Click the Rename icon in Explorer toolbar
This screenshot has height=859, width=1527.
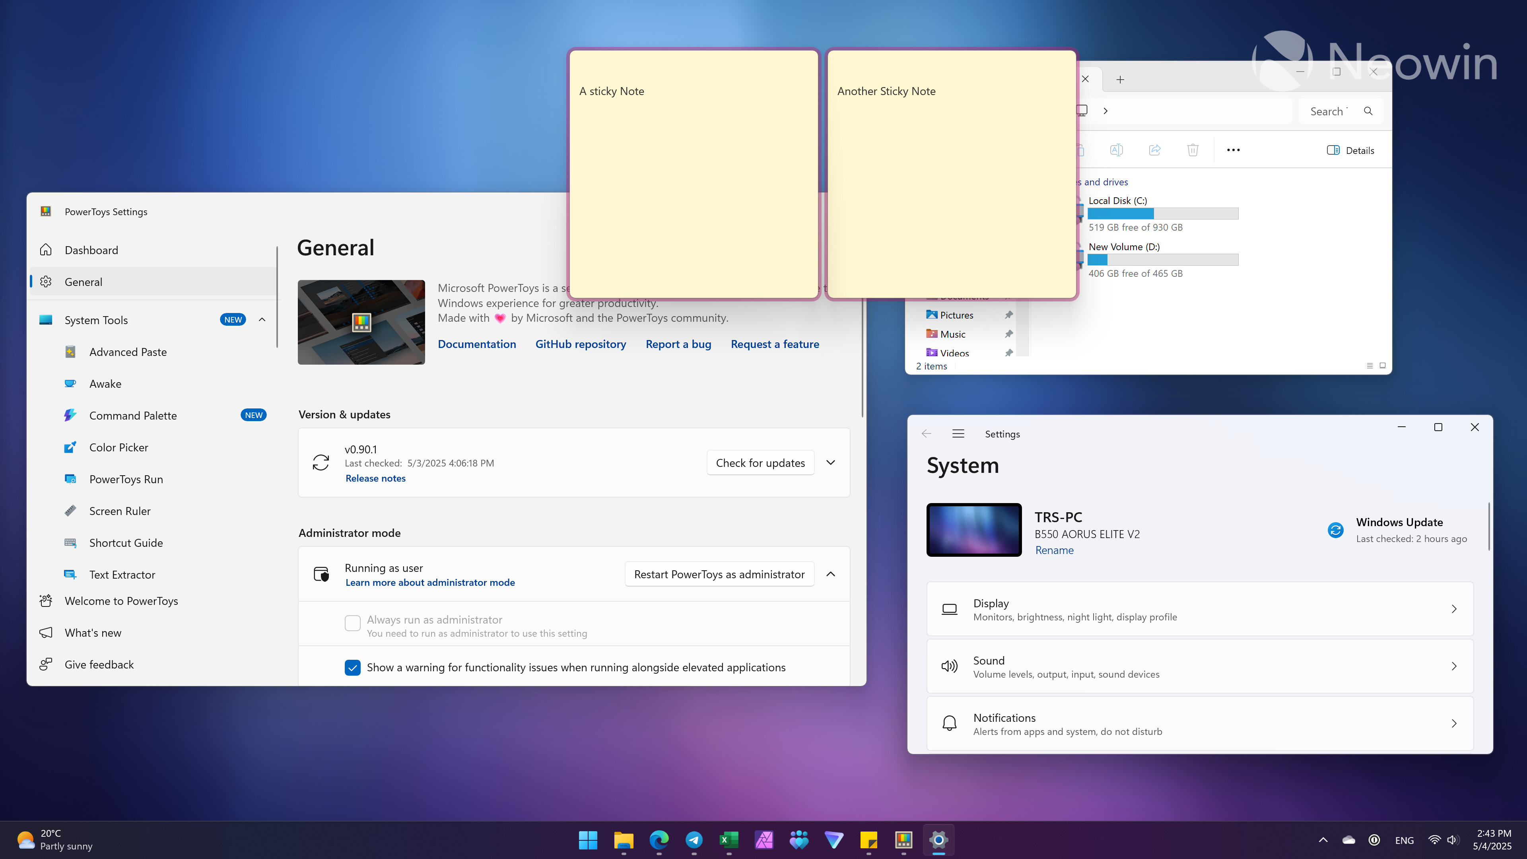click(x=1116, y=150)
